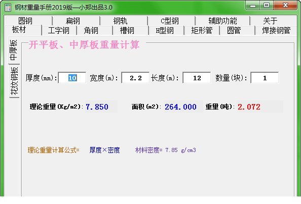Open the 矩形管 tab

point(202,30)
